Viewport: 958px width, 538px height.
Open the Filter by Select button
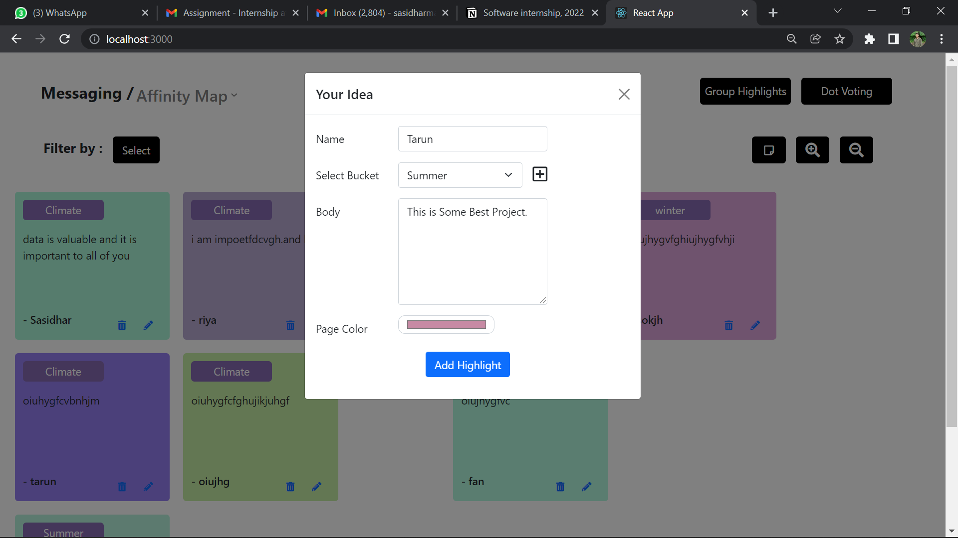point(136,150)
